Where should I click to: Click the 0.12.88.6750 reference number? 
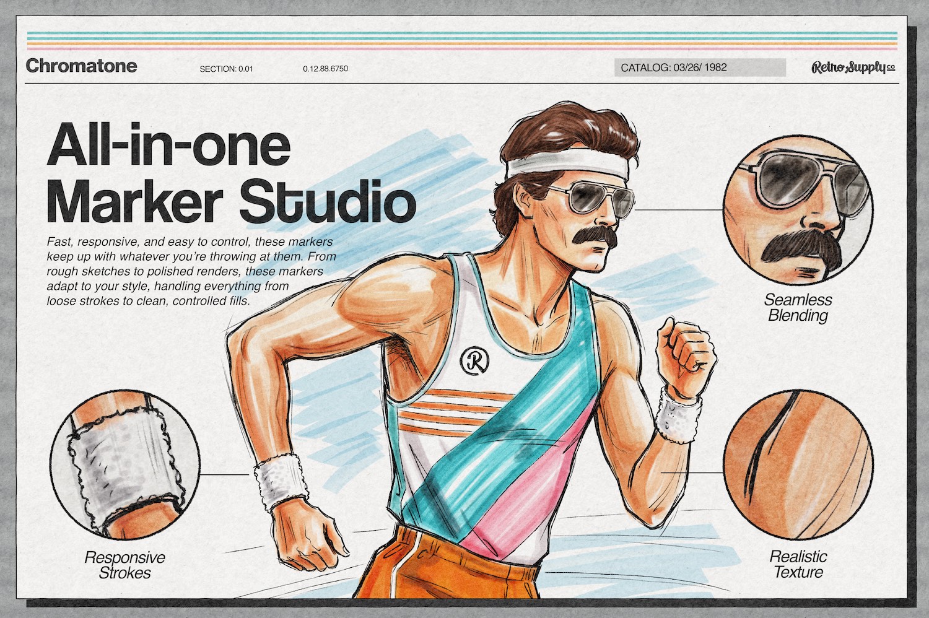click(x=325, y=69)
